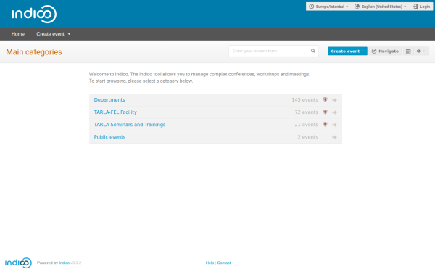Click the '145 events' count text
Image resolution: width=435 pixels, height=272 pixels.
point(305,100)
